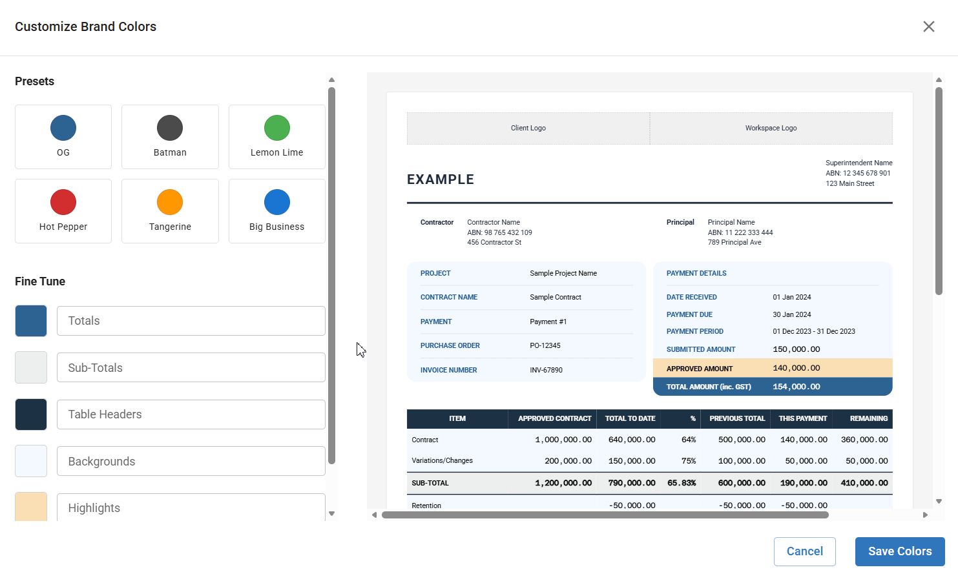The height and width of the screenshot is (583, 958).
Task: Focus the Table Headers text field
Action: (191, 414)
